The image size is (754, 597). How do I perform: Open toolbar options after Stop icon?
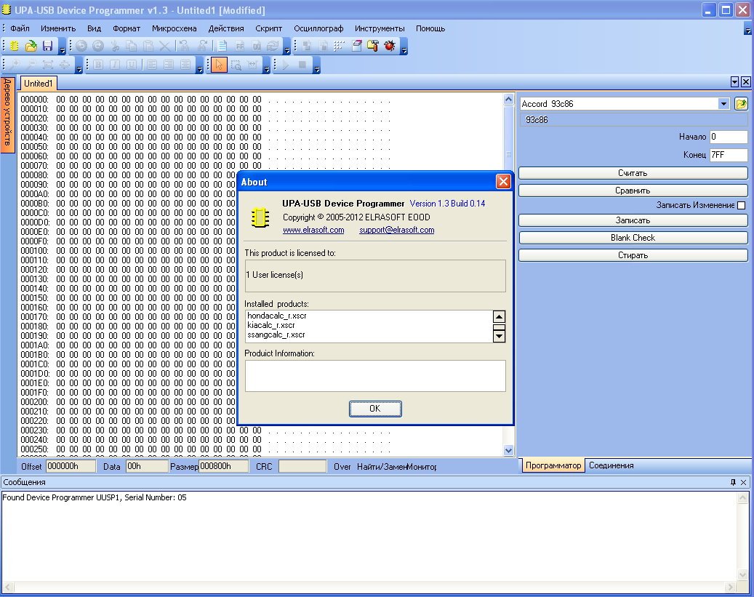point(316,66)
